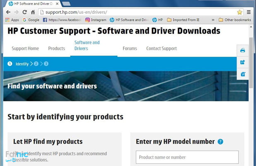
Task: Open the Other bookmarks folder
Action: pos(235,20)
